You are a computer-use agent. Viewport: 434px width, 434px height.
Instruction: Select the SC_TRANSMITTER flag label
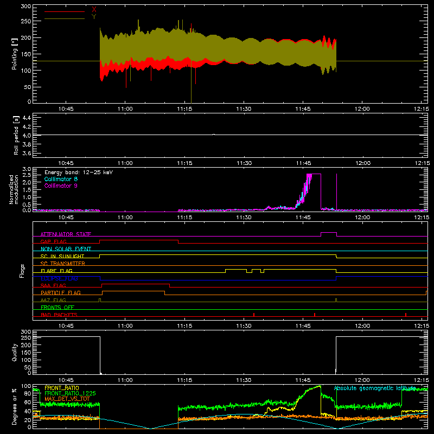pos(62,263)
